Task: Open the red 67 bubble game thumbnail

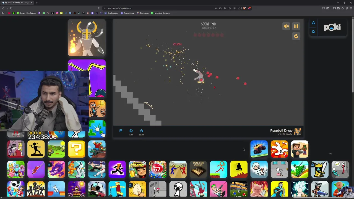Action: 158,169
